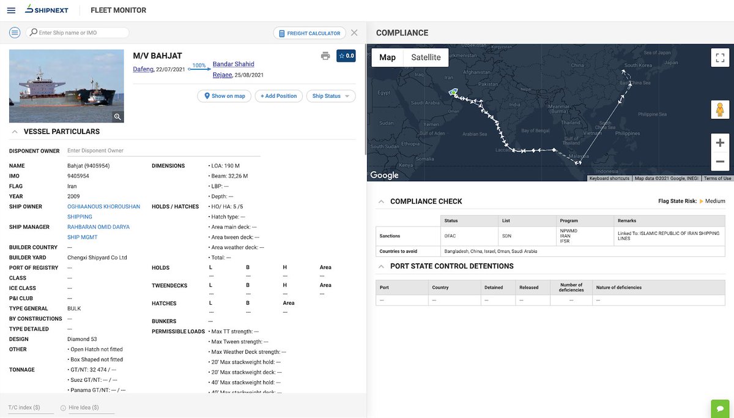Click the IMO value 9405954

point(78,176)
